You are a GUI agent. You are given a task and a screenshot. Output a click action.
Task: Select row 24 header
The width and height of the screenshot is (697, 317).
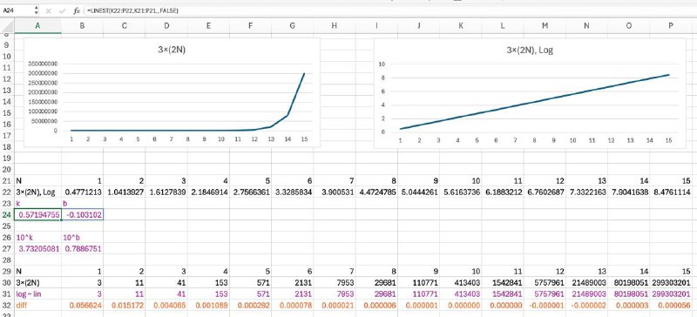click(x=7, y=215)
